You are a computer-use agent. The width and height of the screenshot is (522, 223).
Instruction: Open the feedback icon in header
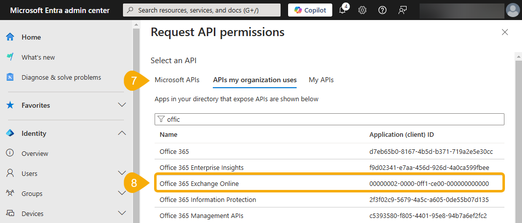click(x=402, y=10)
